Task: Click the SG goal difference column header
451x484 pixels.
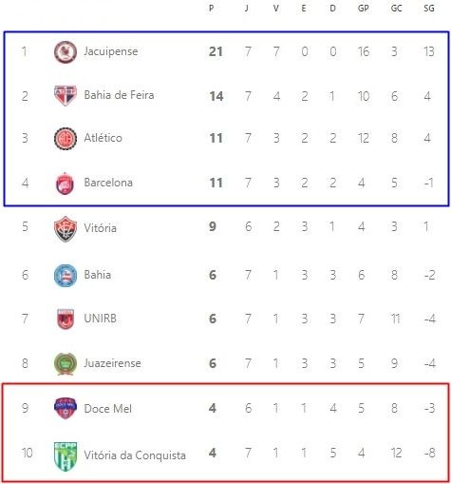Action: click(x=429, y=8)
